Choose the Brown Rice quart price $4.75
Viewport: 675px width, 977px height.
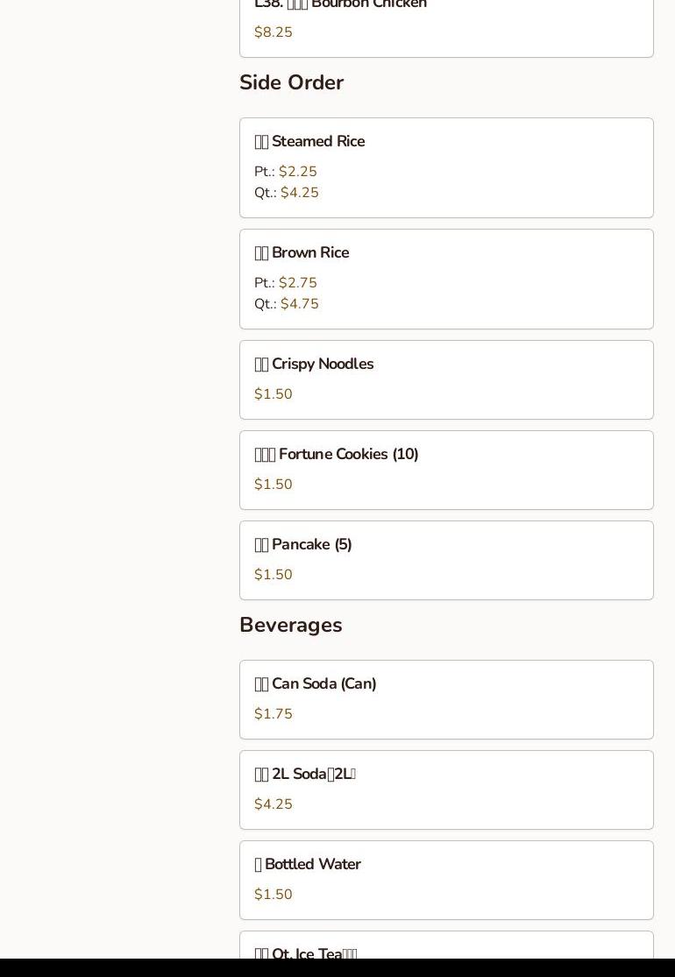click(x=300, y=304)
